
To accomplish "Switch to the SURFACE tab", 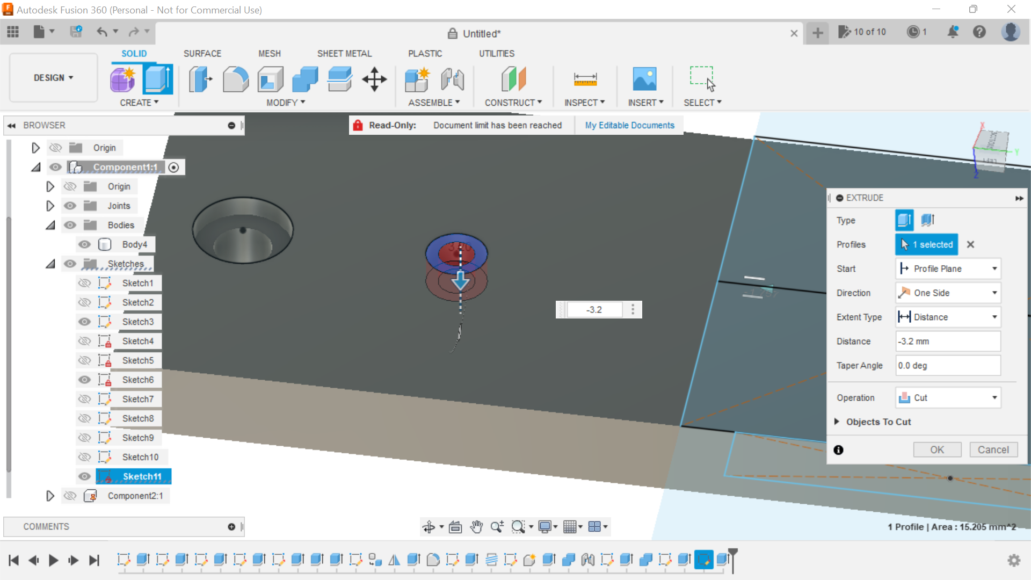I will 202,53.
